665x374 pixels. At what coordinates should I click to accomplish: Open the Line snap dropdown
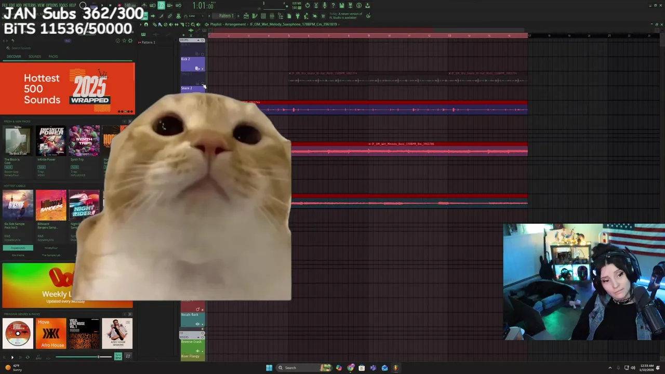[x=195, y=16]
